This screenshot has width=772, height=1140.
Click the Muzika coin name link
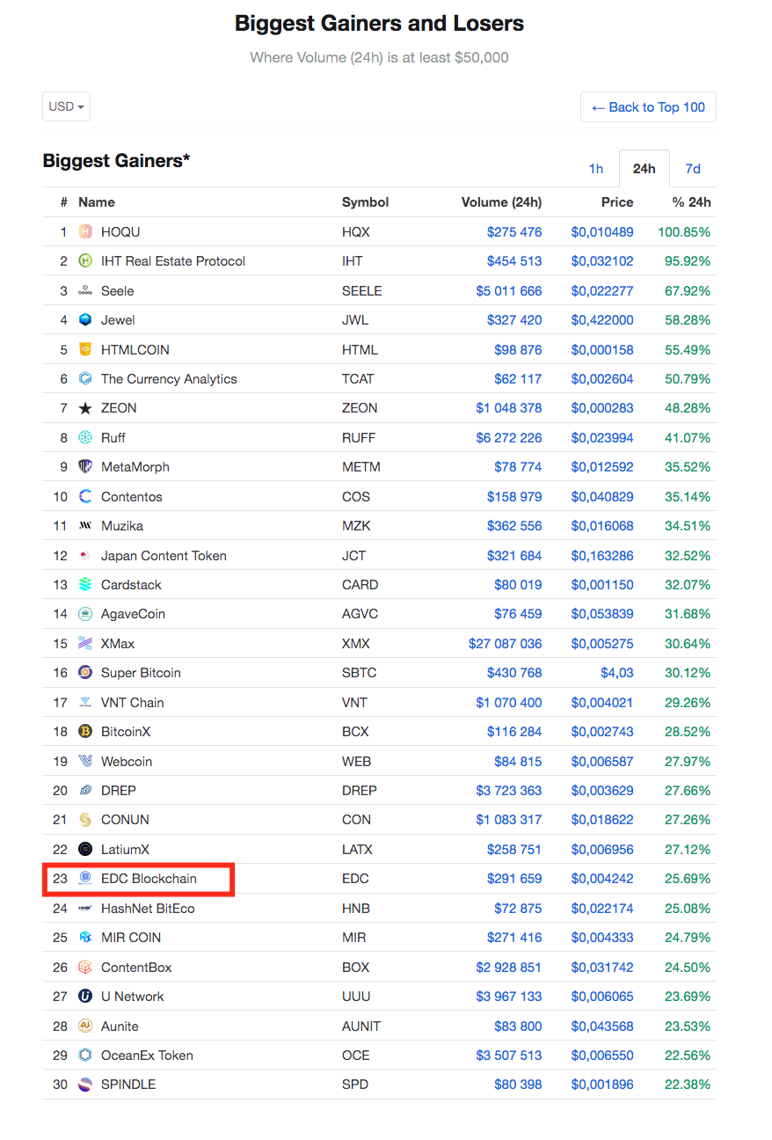pos(122,526)
